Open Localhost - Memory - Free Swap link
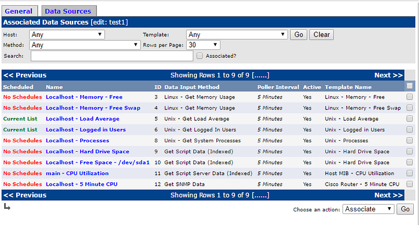This screenshot has height=225, width=419. pyautogui.click(x=93, y=108)
